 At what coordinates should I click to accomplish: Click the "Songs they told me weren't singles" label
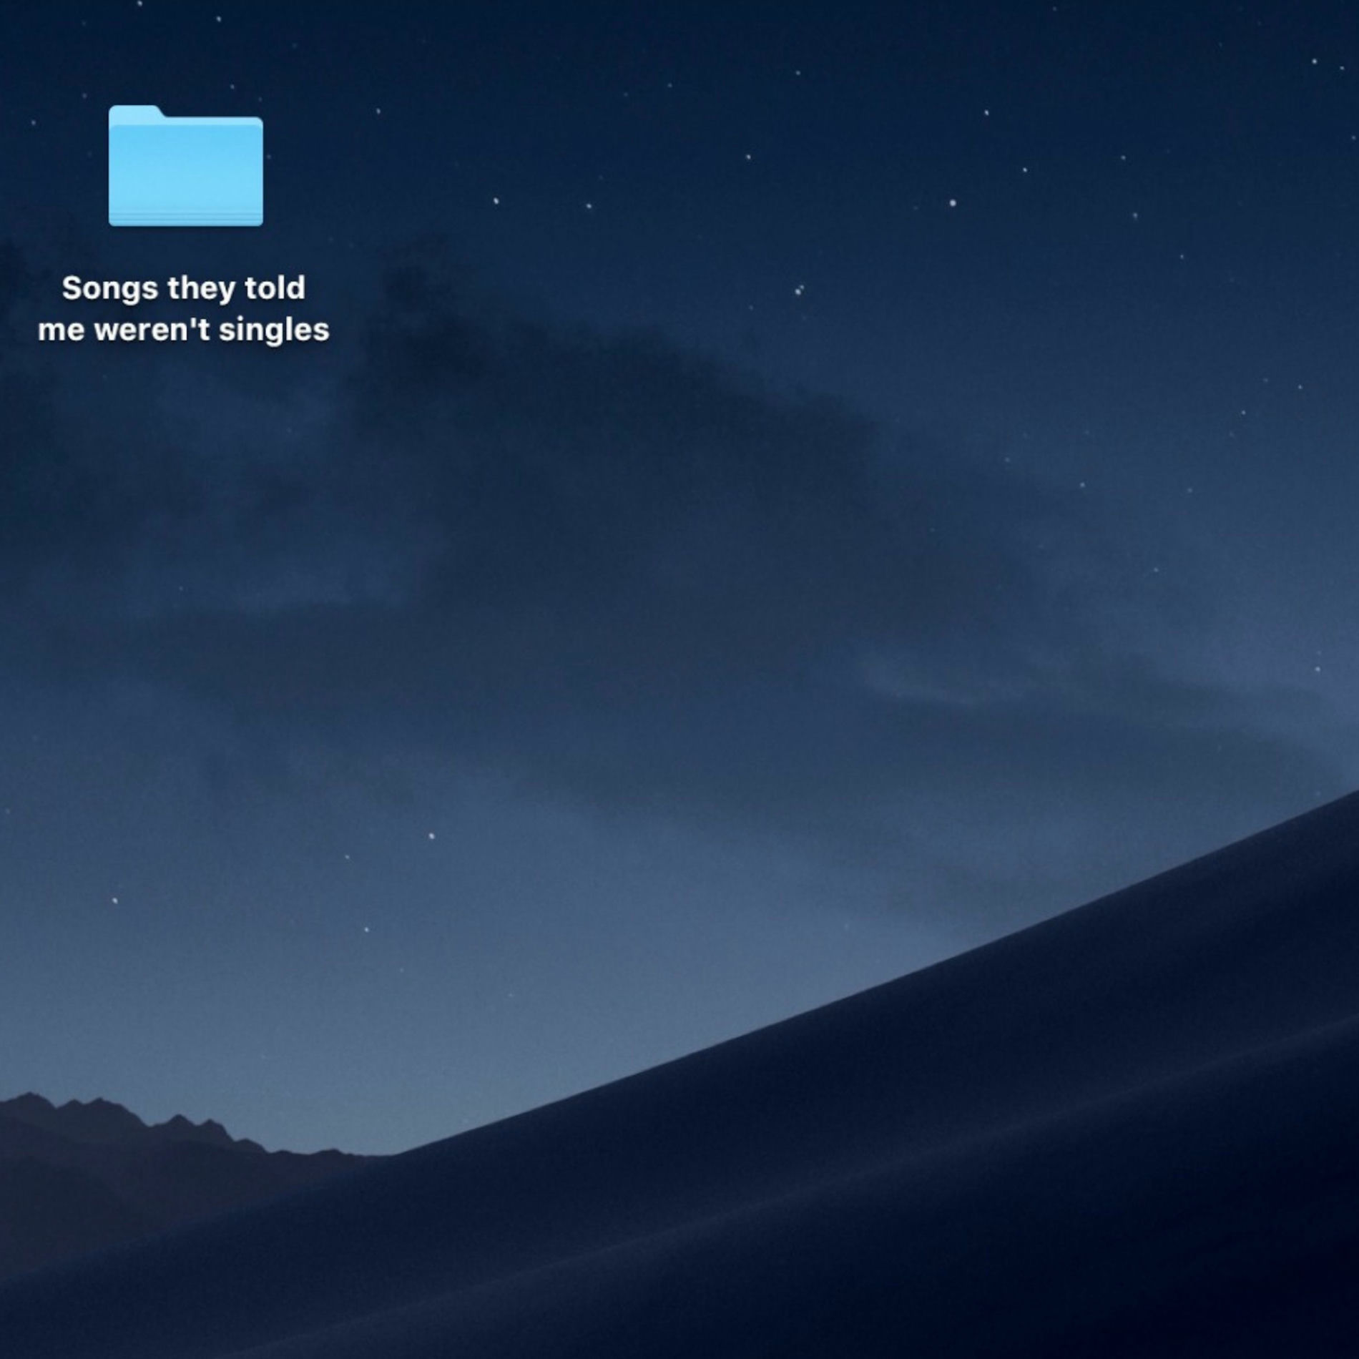[x=183, y=309]
